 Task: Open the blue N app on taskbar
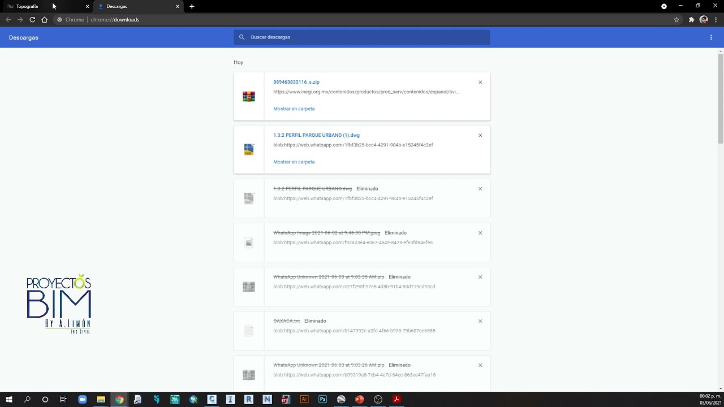pos(267,399)
